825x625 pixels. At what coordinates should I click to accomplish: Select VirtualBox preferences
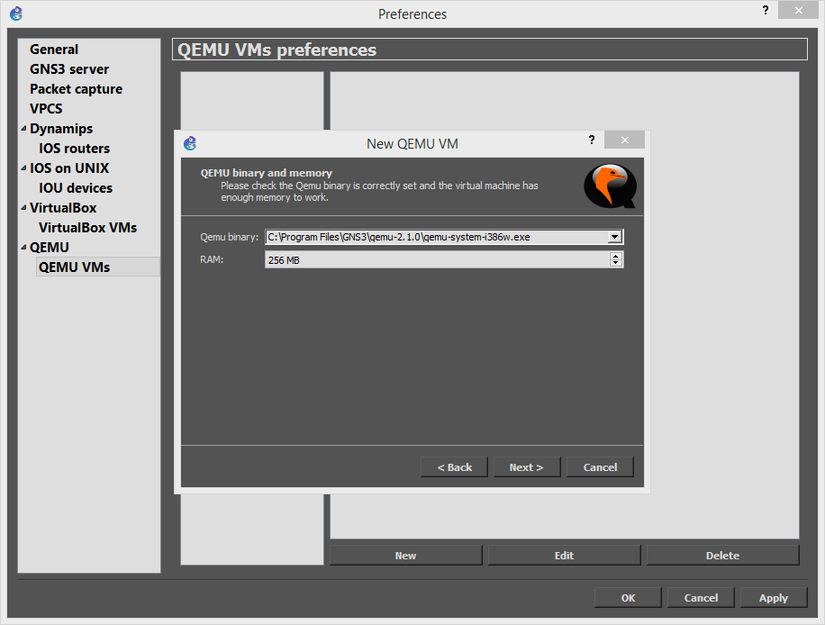63,208
